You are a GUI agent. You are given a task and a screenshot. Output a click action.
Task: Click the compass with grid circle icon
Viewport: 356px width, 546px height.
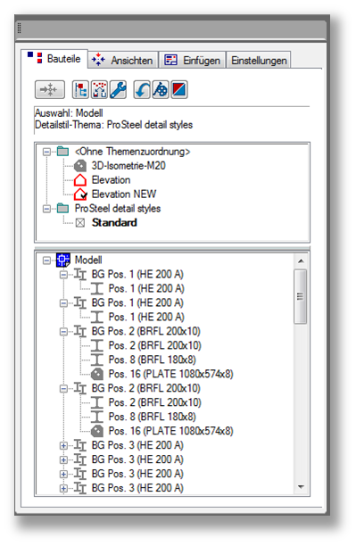(x=161, y=90)
